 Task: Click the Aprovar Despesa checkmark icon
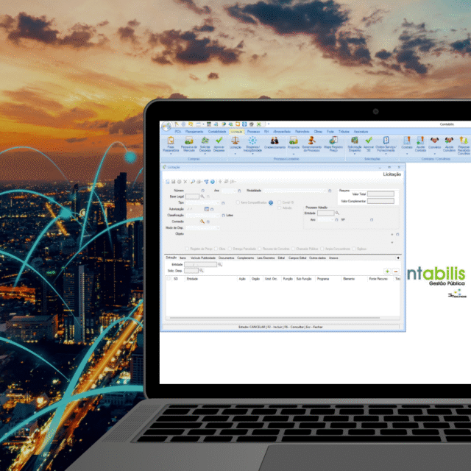click(219, 141)
